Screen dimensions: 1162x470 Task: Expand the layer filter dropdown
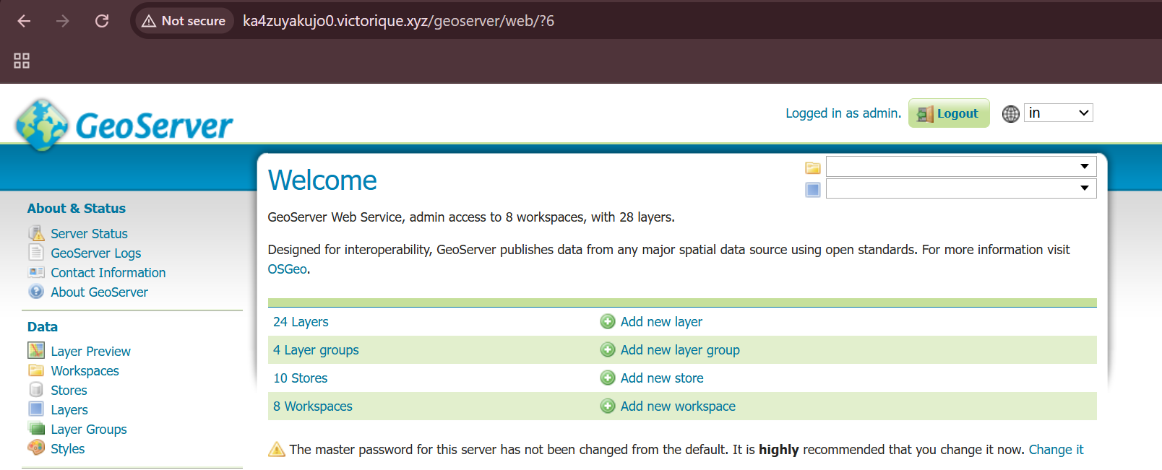960,189
